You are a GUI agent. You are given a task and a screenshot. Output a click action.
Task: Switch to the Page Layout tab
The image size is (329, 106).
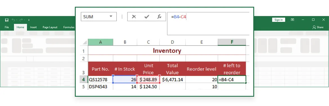(x=50, y=27)
